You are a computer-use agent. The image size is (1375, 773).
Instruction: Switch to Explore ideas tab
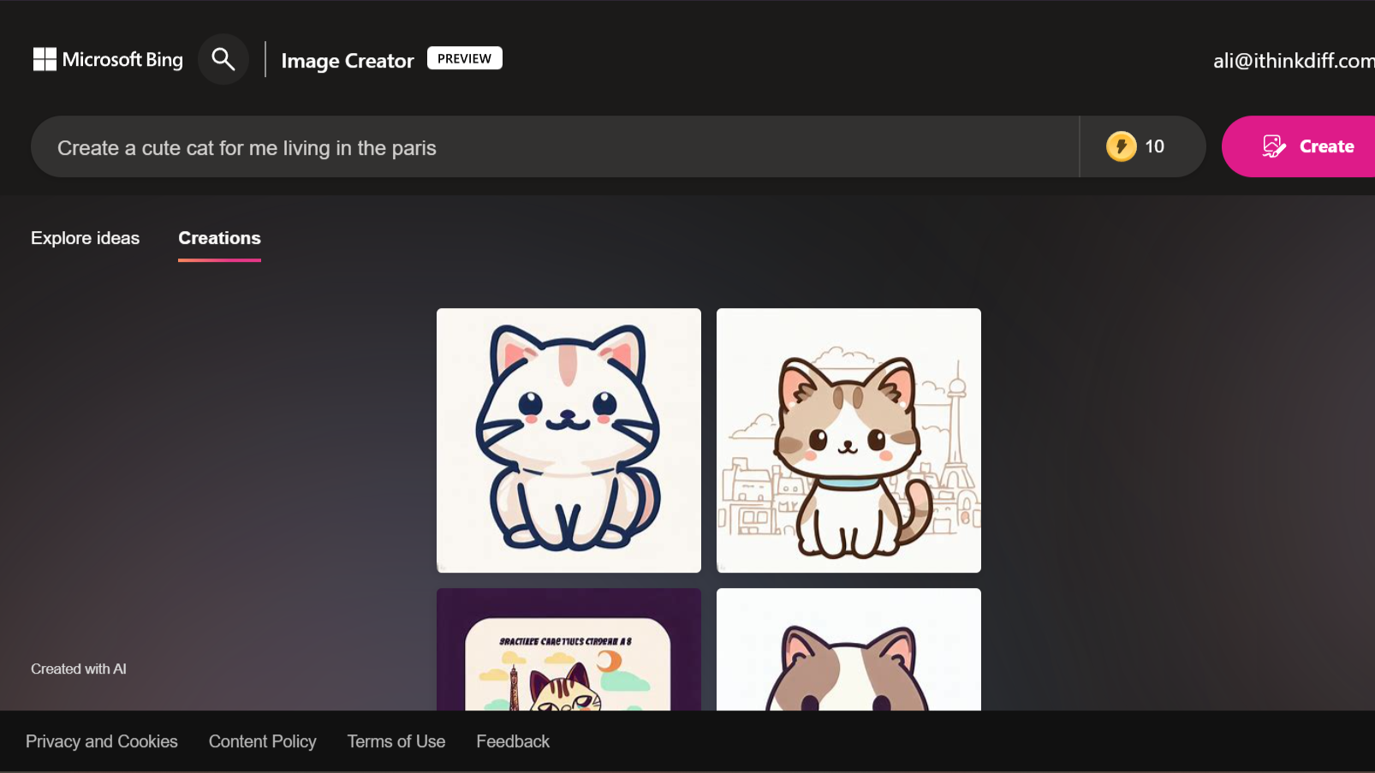pos(86,238)
